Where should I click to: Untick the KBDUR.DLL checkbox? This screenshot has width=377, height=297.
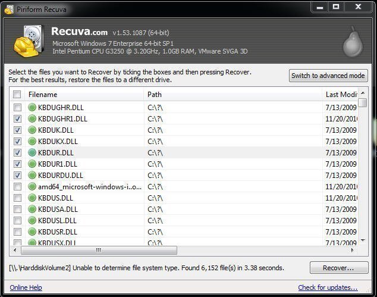click(x=17, y=152)
